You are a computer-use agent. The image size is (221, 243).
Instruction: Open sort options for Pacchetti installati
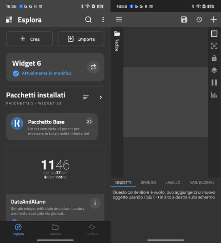pos(86,97)
